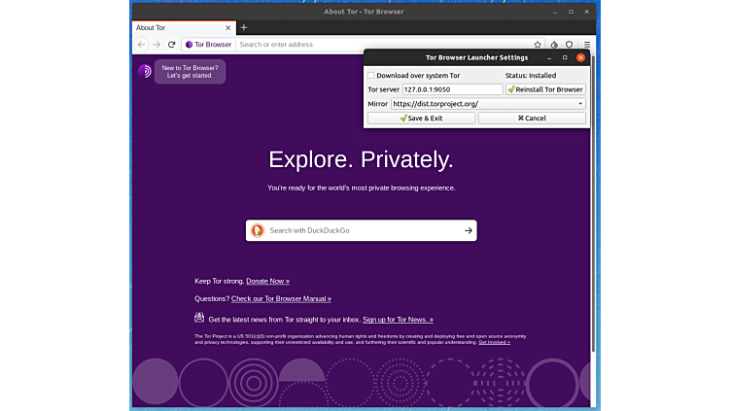Open the Tor Browser Manual link
This screenshot has width=731, height=411.
click(x=281, y=299)
